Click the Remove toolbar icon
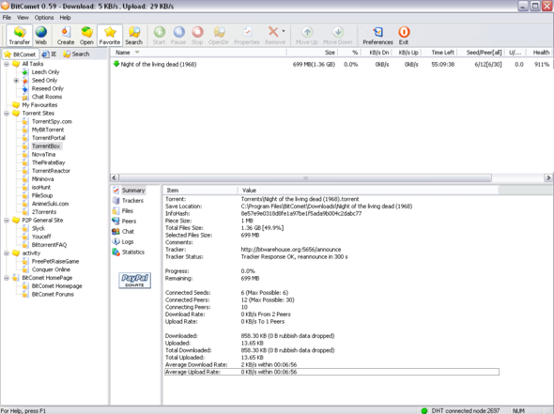Viewport: 554px width, 414px height. [273, 36]
